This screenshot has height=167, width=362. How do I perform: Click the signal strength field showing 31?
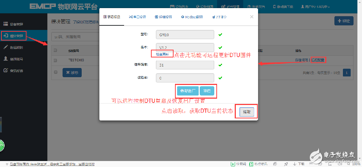click(x=185, y=65)
